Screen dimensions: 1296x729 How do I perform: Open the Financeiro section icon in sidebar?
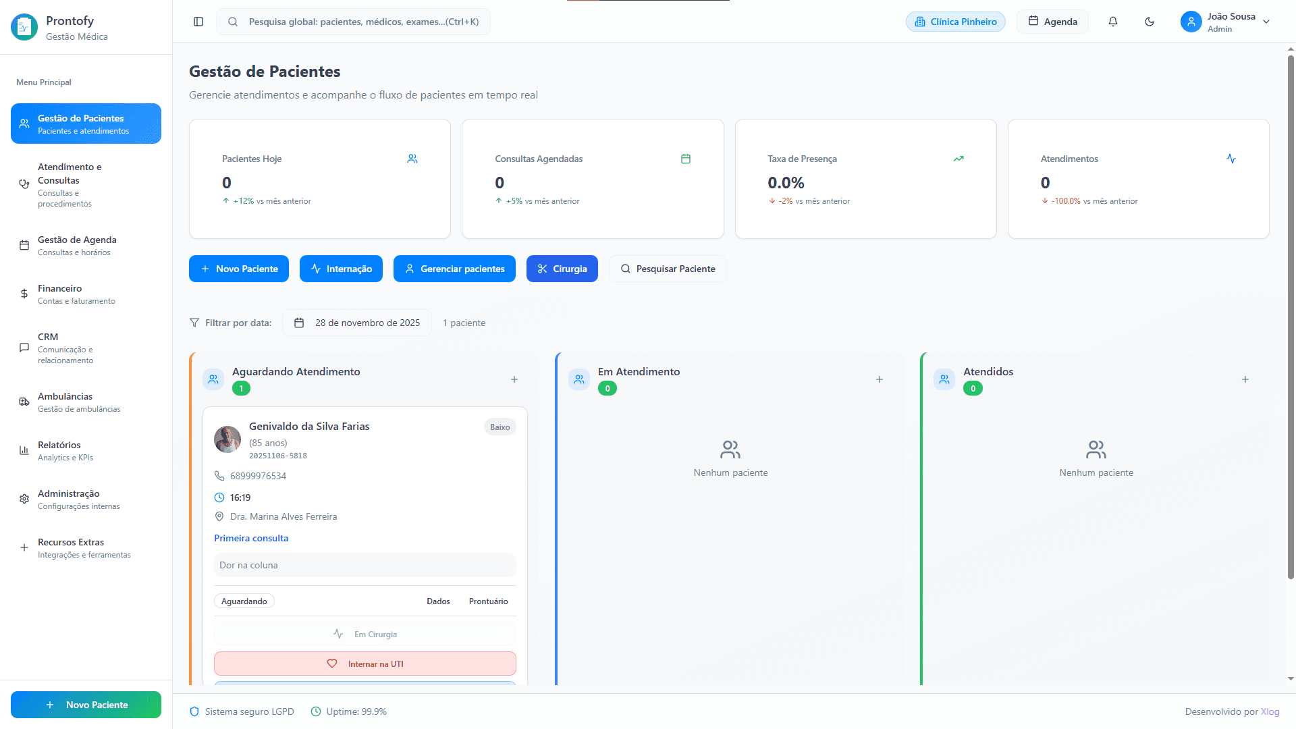coord(24,294)
